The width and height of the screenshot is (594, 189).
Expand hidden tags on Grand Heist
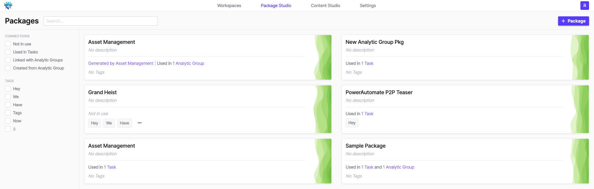[140, 123]
